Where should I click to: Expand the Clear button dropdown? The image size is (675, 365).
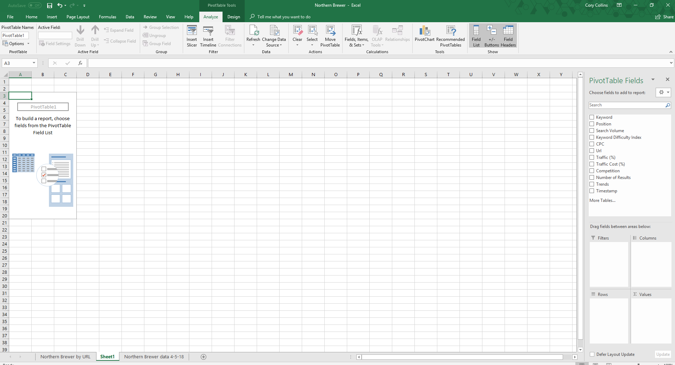coord(297,44)
